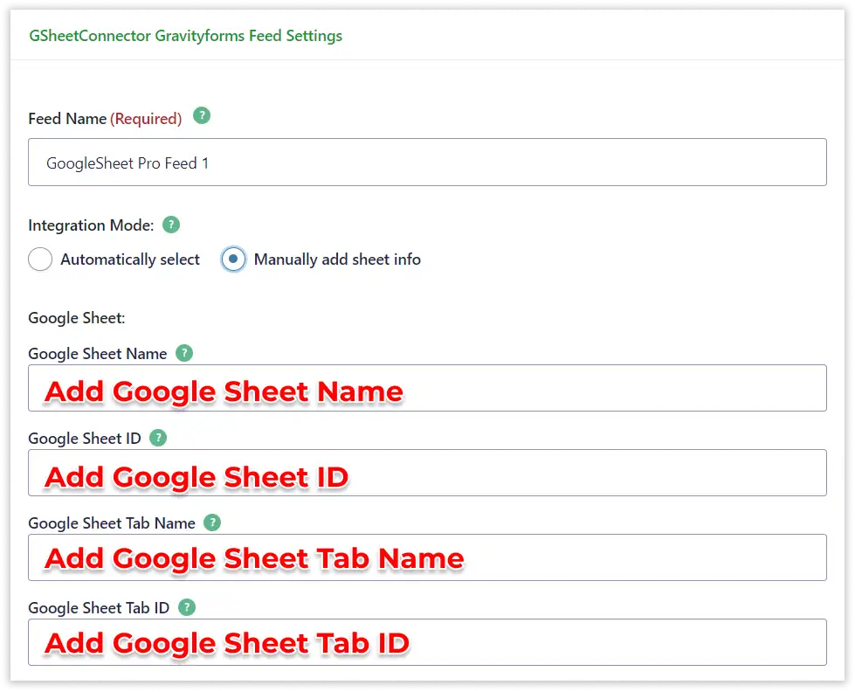Select the Automatically select radio button
This screenshot has height=692, width=855.
click(41, 259)
